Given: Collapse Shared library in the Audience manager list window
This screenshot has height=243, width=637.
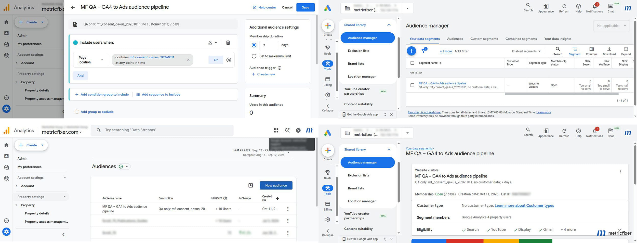Looking at the screenshot, I should (389, 25).
